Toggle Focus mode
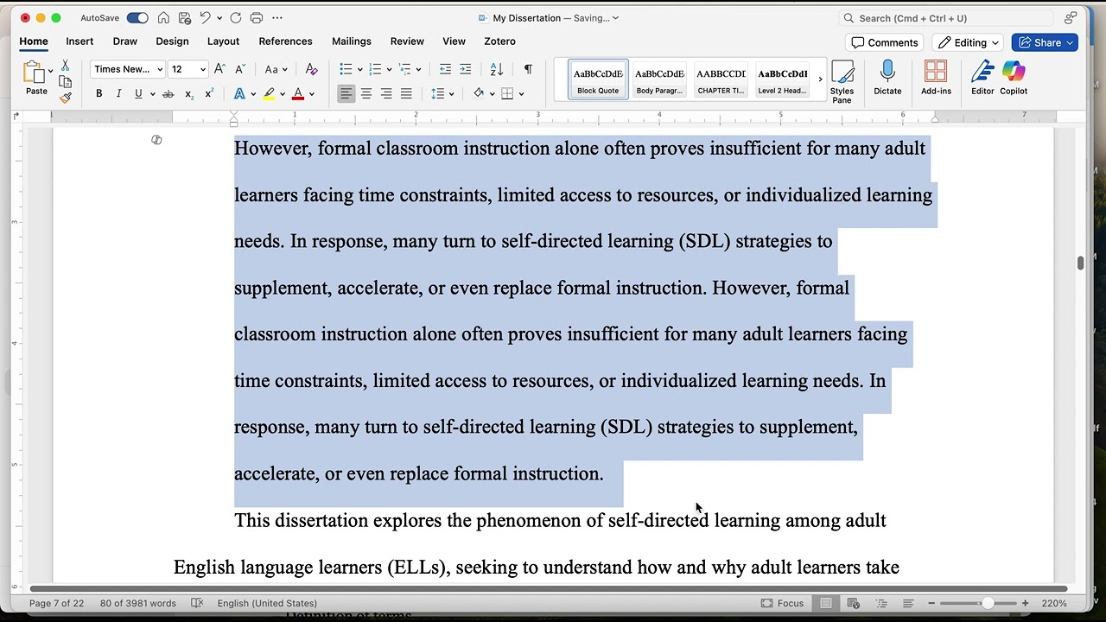The image size is (1106, 622). pyautogui.click(x=782, y=603)
